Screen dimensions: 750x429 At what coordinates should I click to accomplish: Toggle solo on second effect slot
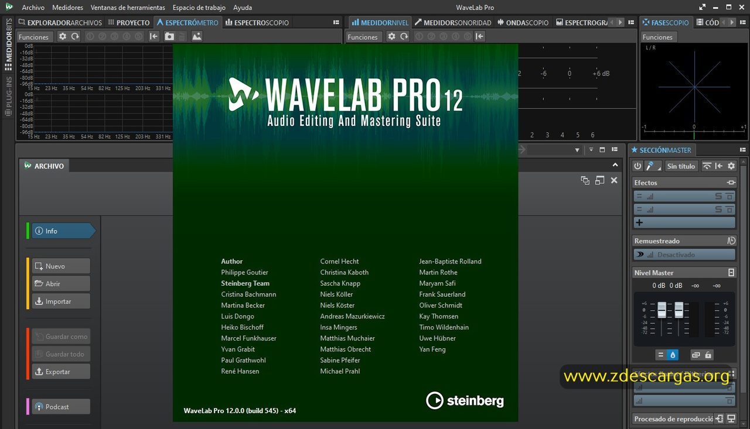[x=718, y=210]
